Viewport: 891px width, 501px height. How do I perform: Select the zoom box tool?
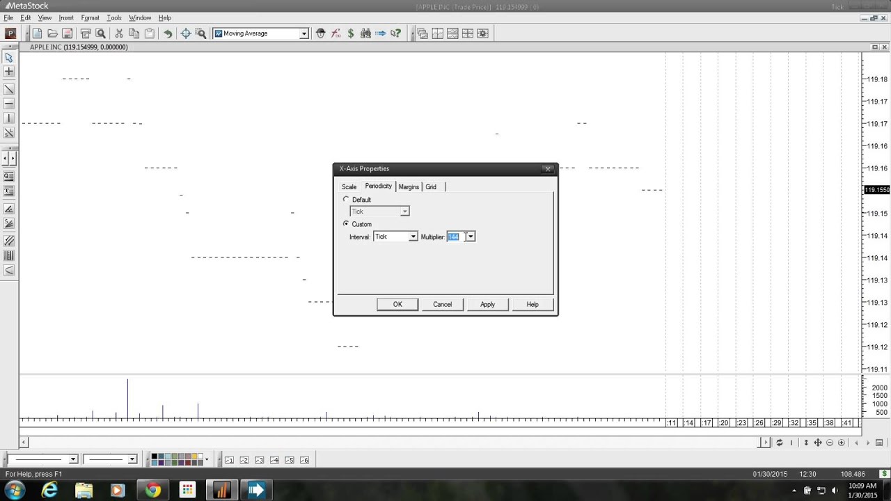pos(200,33)
